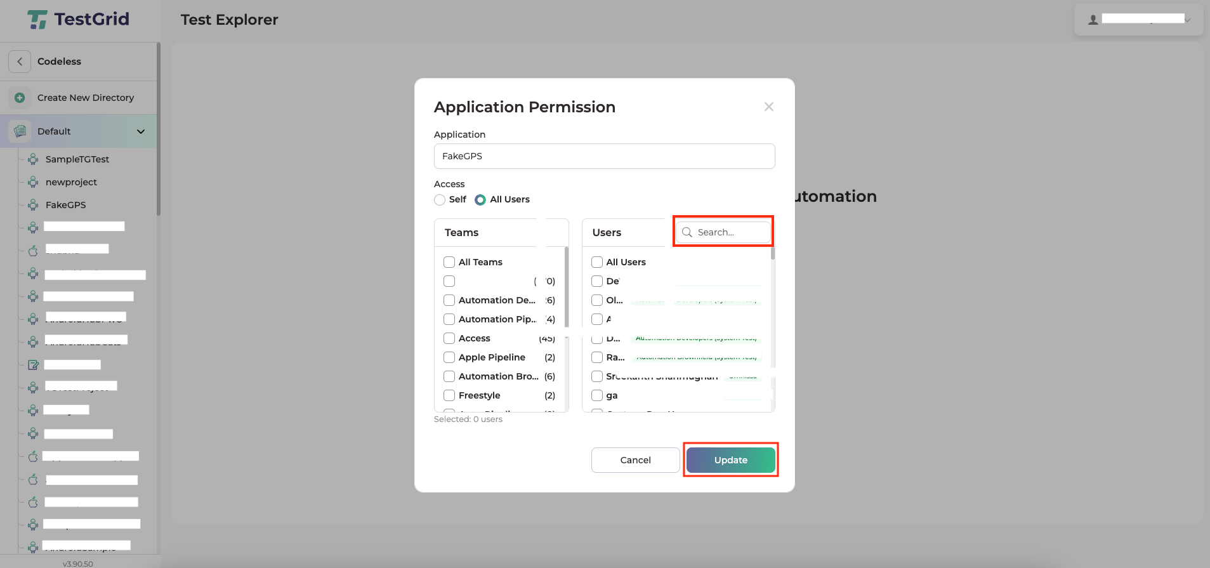Viewport: 1210px width, 568px height.
Task: Select the All Users access radio button
Action: [480, 200]
